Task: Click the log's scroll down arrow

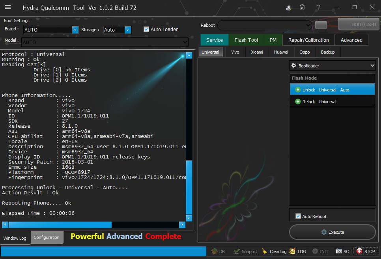Action: pos(189,218)
